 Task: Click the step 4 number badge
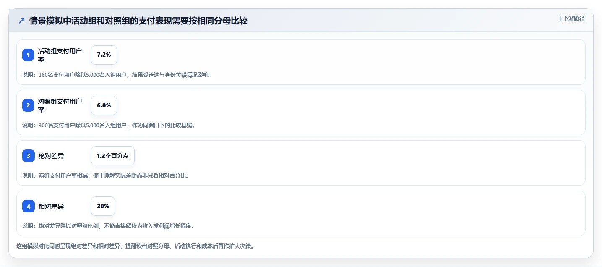(x=28, y=206)
